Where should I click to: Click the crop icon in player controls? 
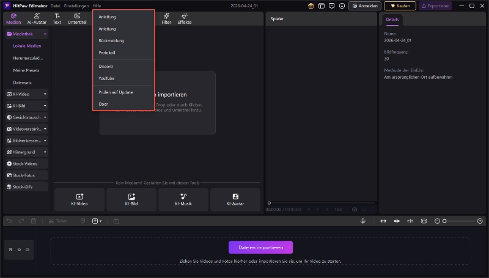point(364,210)
